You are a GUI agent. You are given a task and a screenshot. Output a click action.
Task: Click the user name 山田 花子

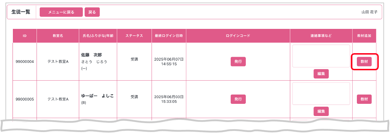tap(369, 12)
